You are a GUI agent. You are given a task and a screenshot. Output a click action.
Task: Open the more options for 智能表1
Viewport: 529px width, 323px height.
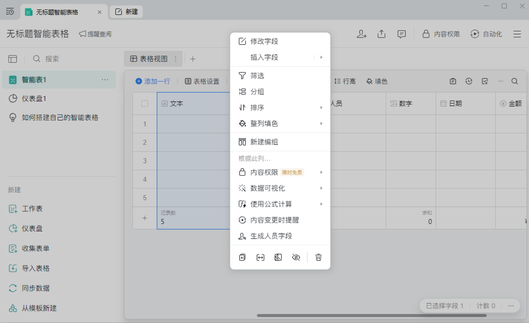pyautogui.click(x=105, y=79)
